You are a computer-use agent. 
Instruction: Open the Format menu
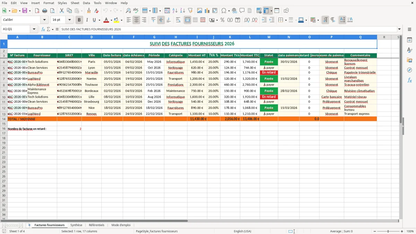(49, 3)
